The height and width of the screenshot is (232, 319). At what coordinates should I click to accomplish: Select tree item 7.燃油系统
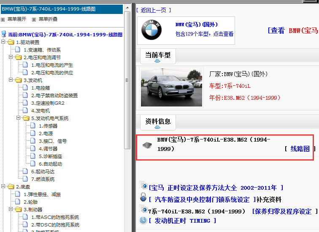click(43, 179)
